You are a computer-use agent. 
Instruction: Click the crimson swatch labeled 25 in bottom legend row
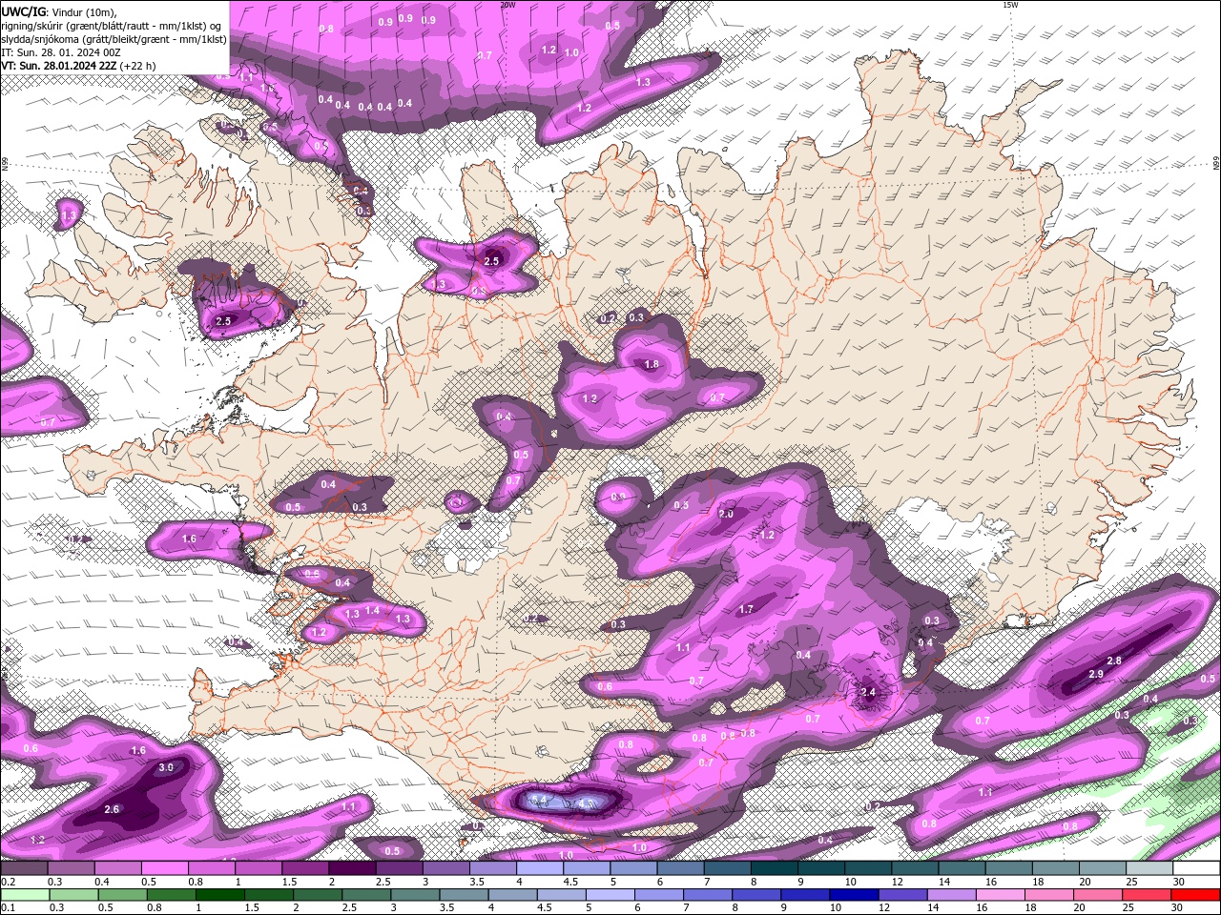click(1146, 895)
